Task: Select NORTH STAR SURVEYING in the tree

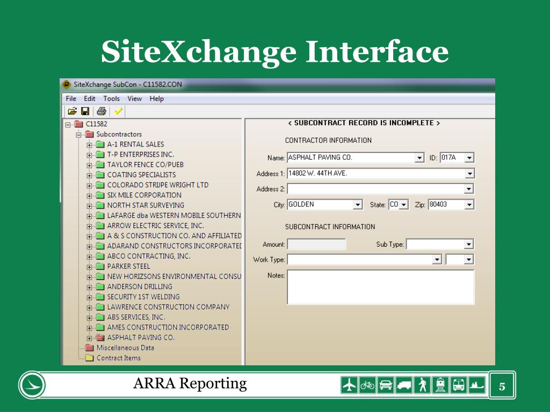Action: click(x=146, y=205)
